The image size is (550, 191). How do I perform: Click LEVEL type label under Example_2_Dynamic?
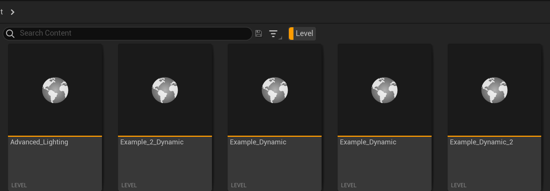pos(129,185)
